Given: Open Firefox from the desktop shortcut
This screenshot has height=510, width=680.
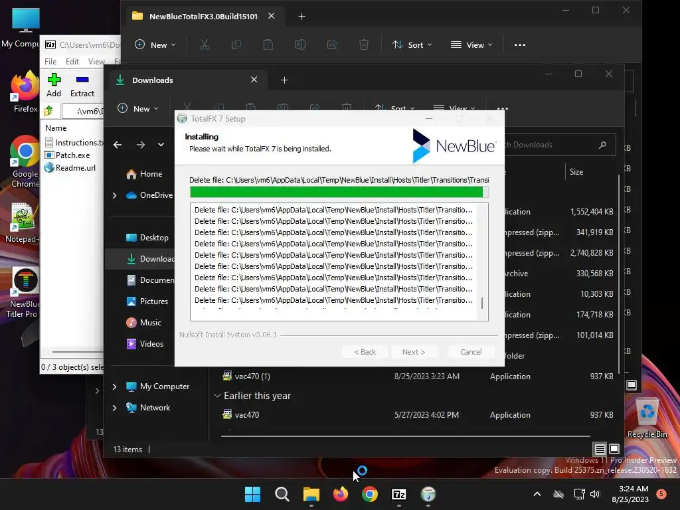Looking at the screenshot, I should (x=25, y=92).
